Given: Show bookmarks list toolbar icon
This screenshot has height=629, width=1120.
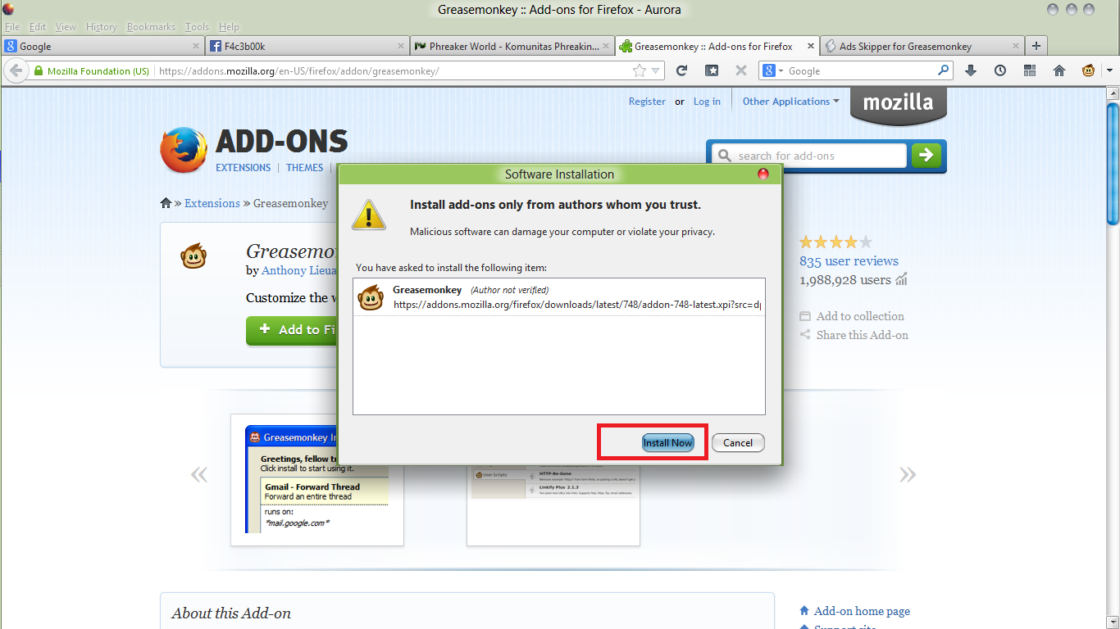Looking at the screenshot, I should [x=712, y=71].
